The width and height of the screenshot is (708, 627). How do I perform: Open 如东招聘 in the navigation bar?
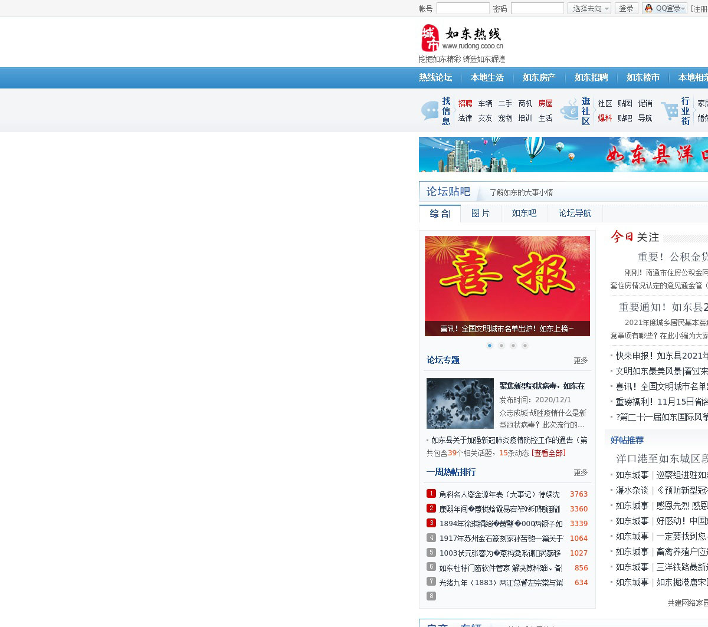click(591, 77)
